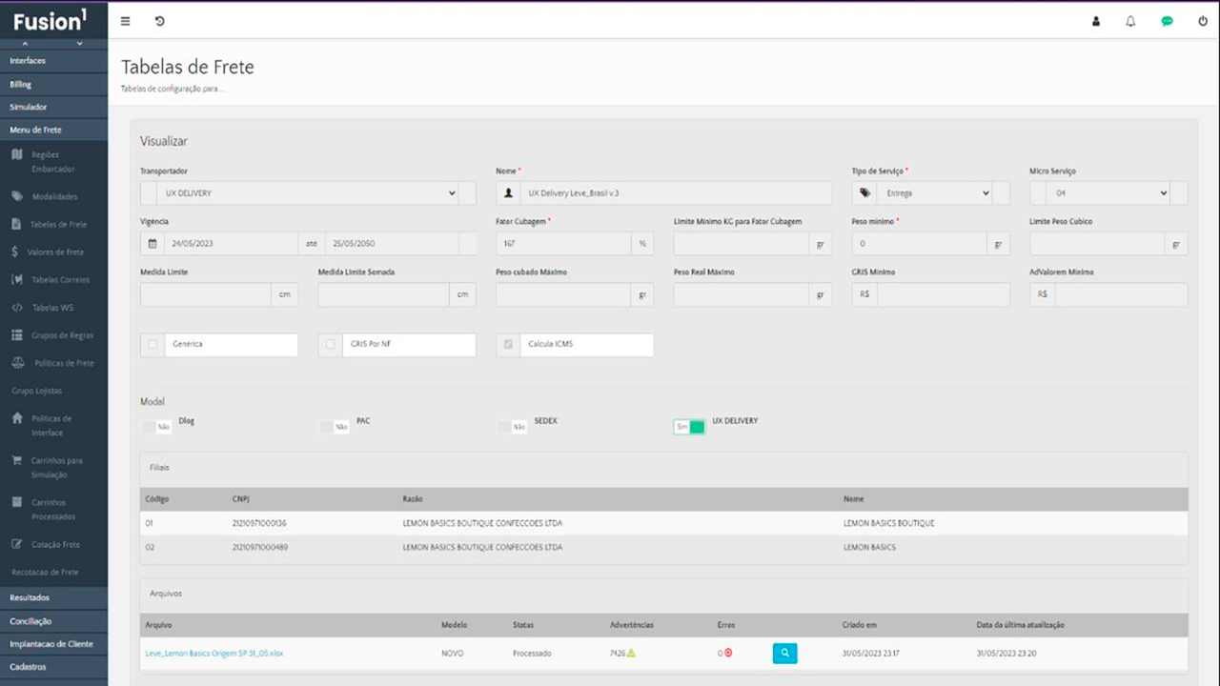The width and height of the screenshot is (1220, 686).
Task: Toggle the hamburger sidebar menu icon
Action: point(125,21)
